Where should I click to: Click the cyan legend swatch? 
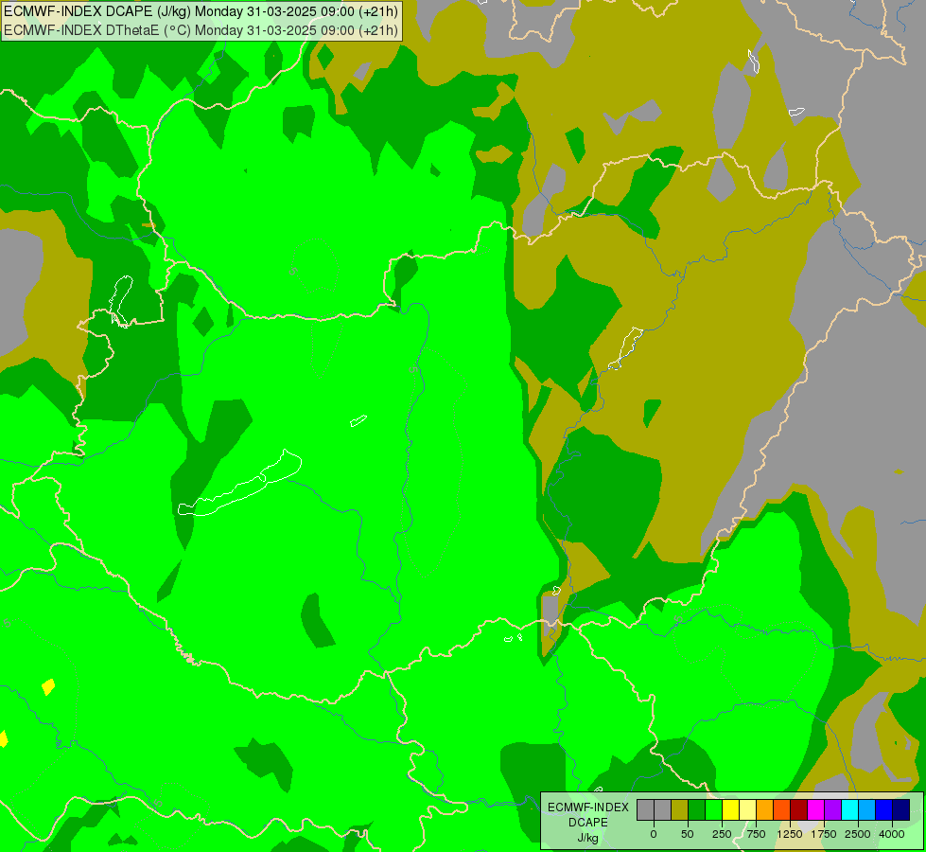(849, 810)
